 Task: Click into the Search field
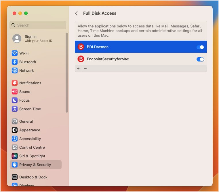[x=38, y=25]
